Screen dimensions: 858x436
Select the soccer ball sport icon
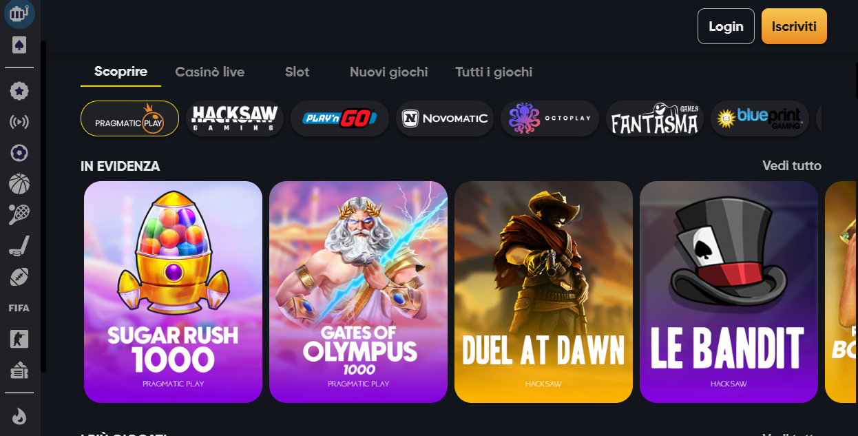click(x=20, y=152)
